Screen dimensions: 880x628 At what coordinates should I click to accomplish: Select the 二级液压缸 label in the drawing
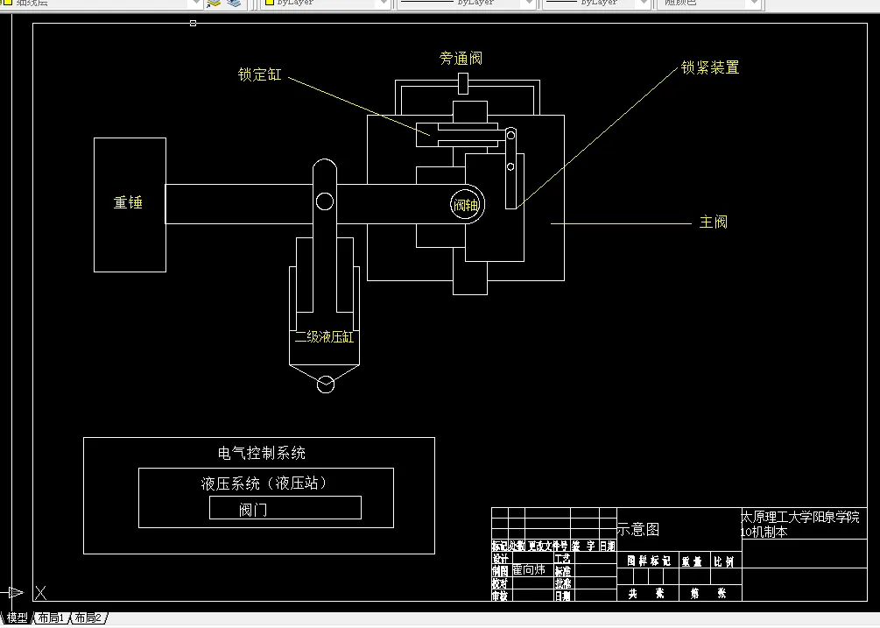click(324, 337)
